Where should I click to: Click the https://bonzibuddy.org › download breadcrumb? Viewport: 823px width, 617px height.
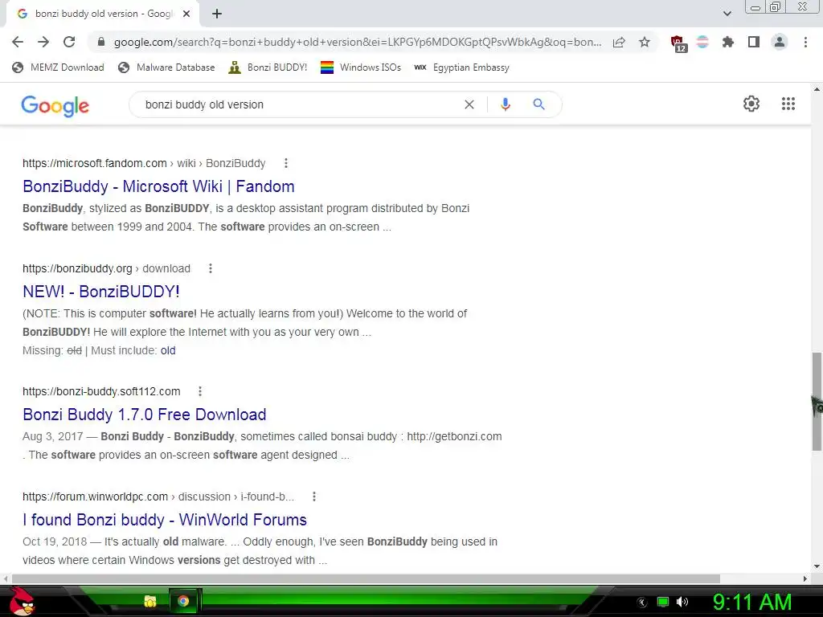coord(107,268)
